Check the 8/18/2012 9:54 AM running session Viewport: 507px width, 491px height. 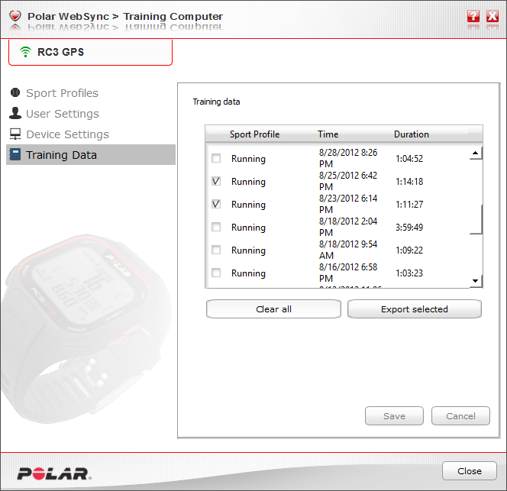[216, 250]
